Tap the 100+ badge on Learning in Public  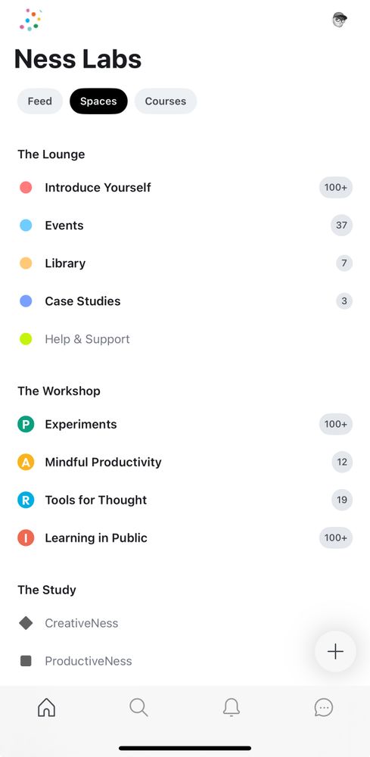[336, 537]
